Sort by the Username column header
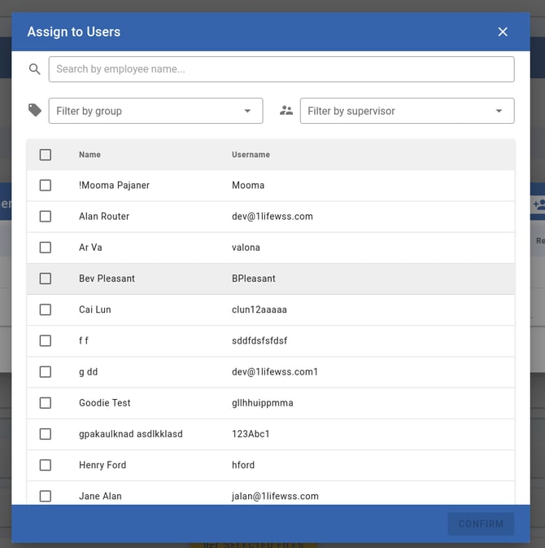 coord(251,155)
